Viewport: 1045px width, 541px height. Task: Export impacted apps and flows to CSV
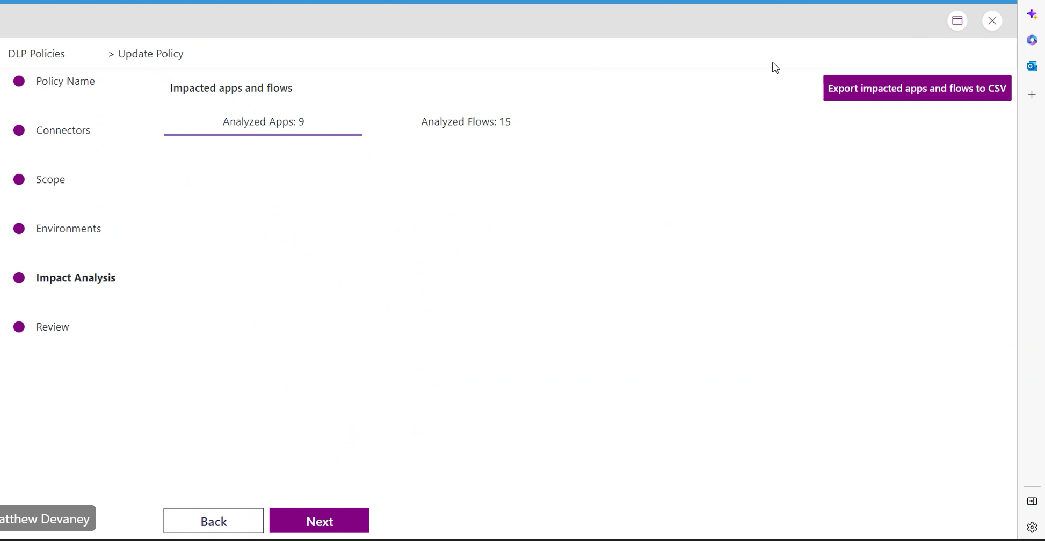[x=917, y=87]
